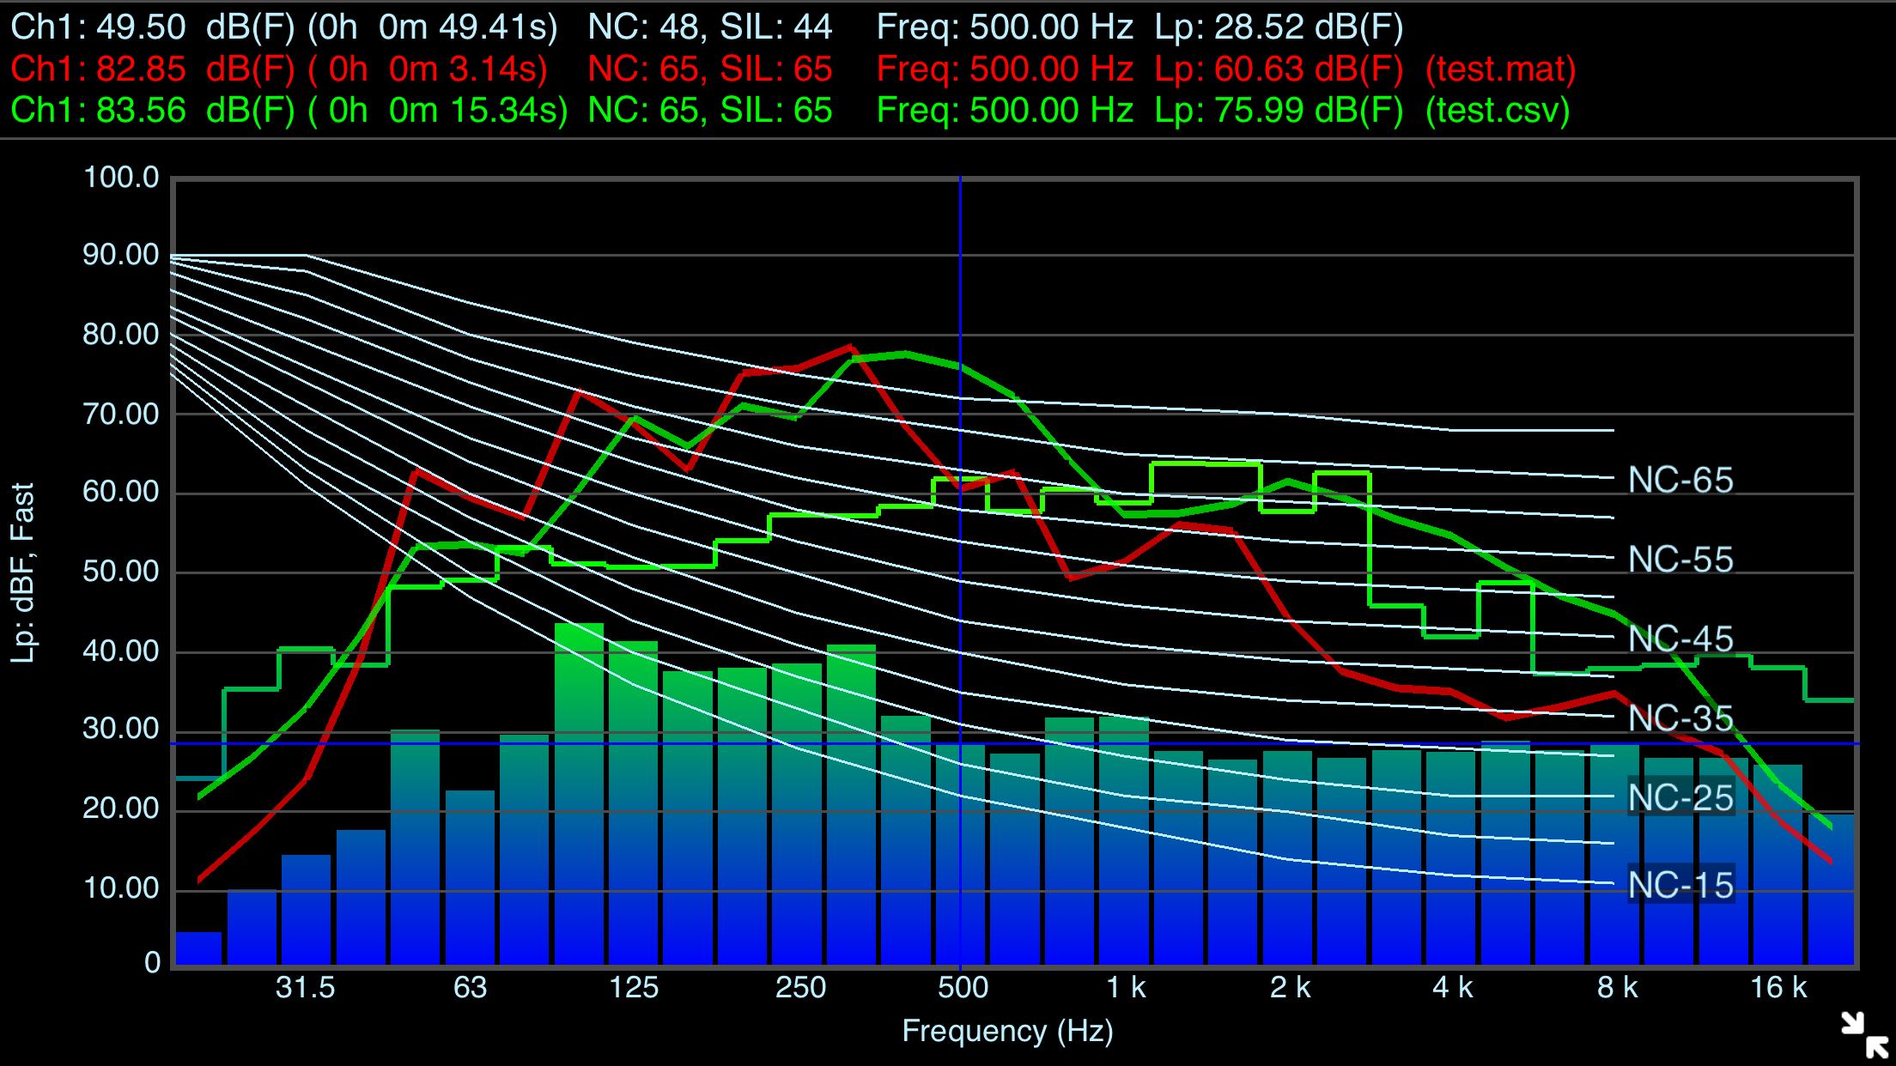Click the NC-45 curve label
This screenshot has height=1066, width=1896.
[1680, 639]
